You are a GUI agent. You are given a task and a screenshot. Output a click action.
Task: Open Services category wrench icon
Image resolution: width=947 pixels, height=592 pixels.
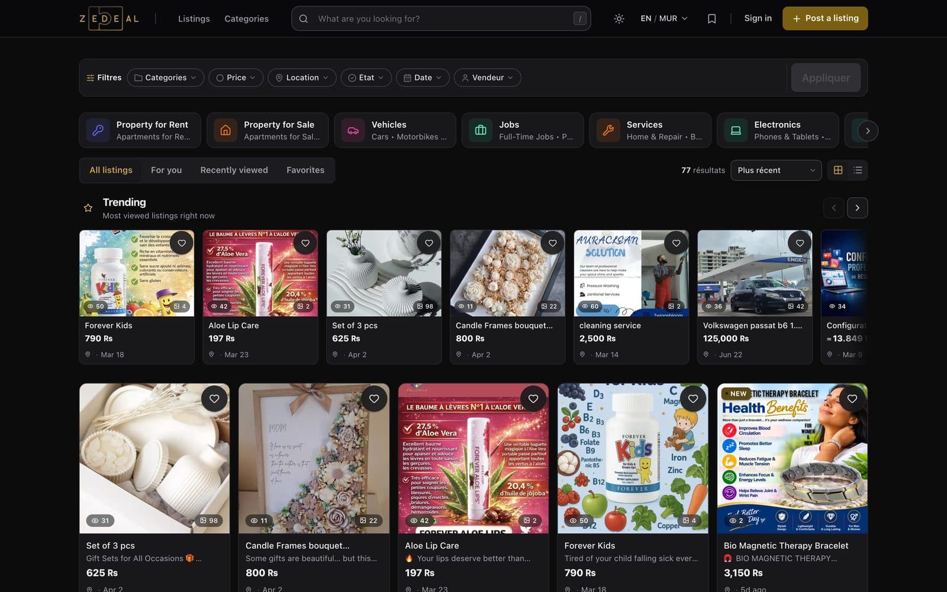pyautogui.click(x=608, y=130)
